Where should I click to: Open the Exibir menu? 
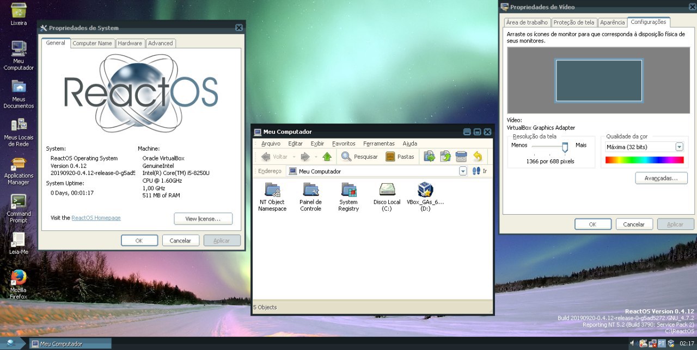317,143
